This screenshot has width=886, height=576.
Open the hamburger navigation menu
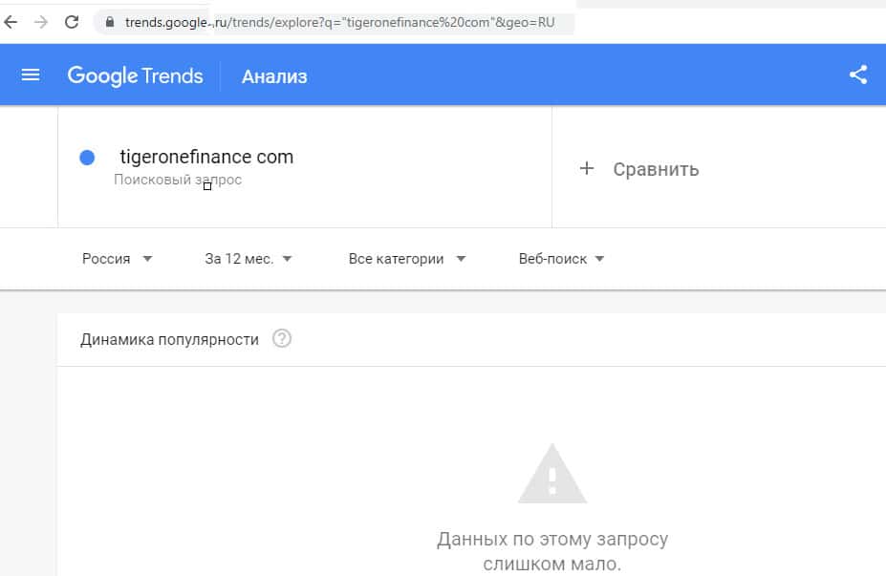point(31,75)
